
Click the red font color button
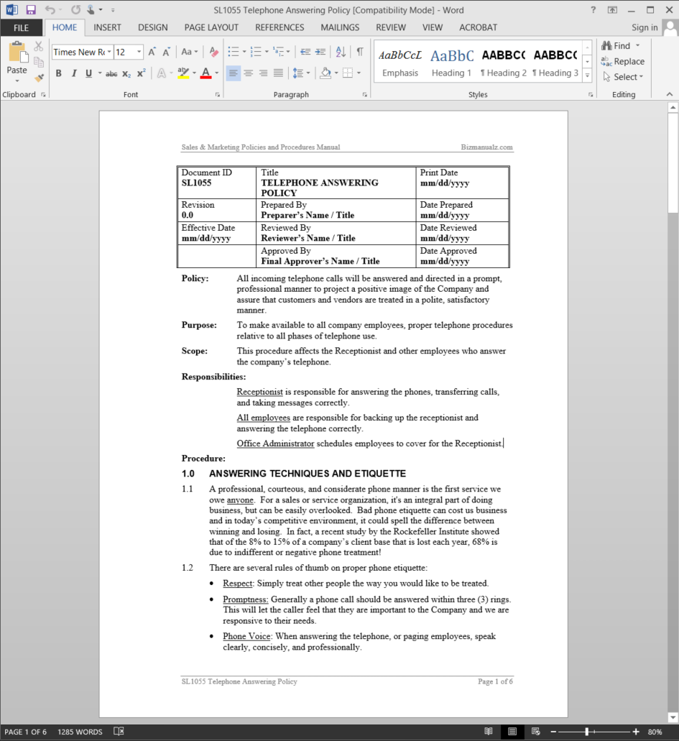205,73
